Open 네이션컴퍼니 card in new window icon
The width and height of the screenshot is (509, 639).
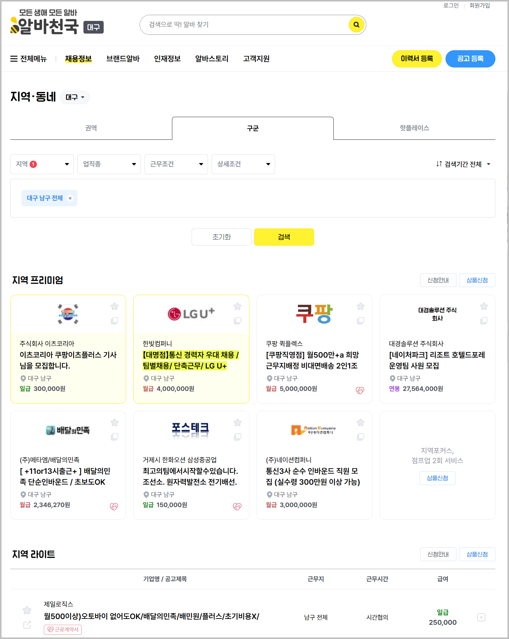[361, 437]
